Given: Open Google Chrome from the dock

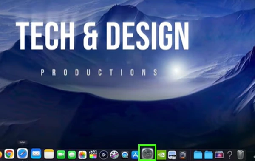Looking at the screenshot, I should pyautogui.click(x=9, y=154).
